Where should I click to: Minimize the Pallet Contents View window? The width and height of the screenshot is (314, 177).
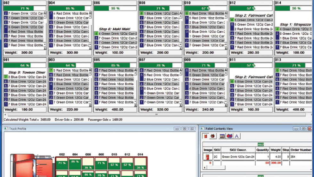tap(297, 129)
